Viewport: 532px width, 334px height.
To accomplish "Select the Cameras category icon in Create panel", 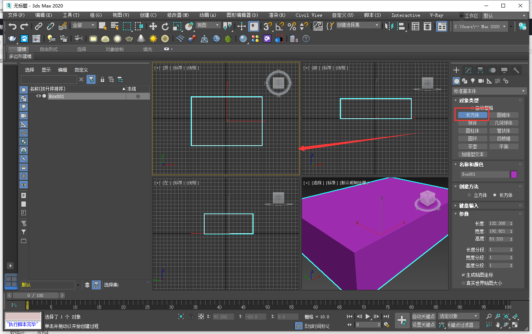I will coord(481,81).
